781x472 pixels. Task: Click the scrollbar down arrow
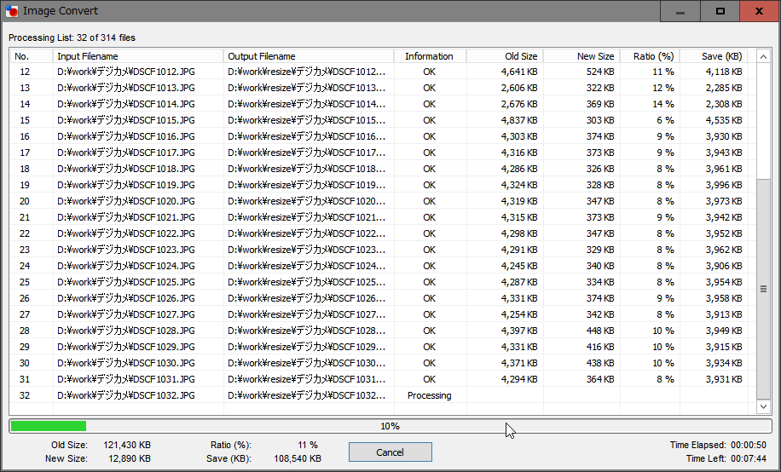764,407
